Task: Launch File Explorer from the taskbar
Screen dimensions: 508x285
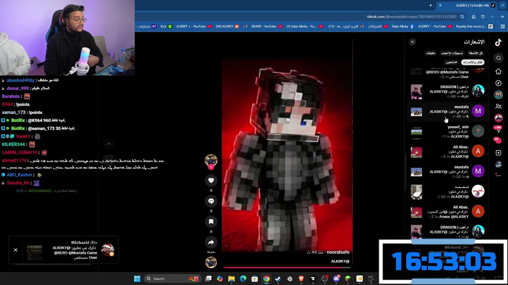Action: pyautogui.click(x=231, y=279)
